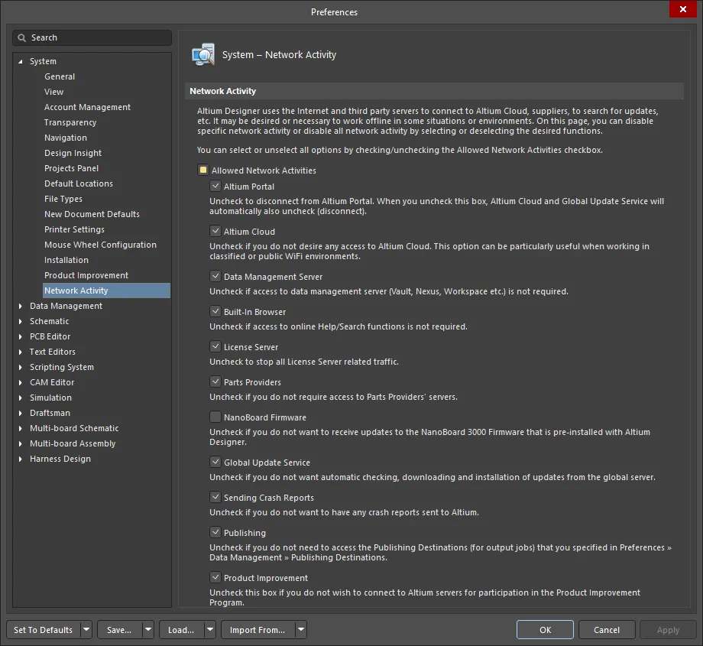Toggle the Allowed Network Activities checkbox
This screenshot has height=646, width=703.
pyautogui.click(x=203, y=170)
